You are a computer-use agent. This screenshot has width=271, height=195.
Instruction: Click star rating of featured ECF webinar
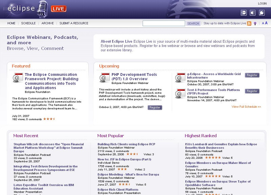pos(49,119)
